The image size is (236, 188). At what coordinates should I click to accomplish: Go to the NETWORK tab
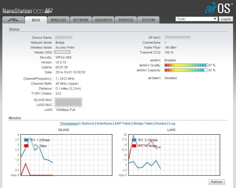click(x=81, y=20)
